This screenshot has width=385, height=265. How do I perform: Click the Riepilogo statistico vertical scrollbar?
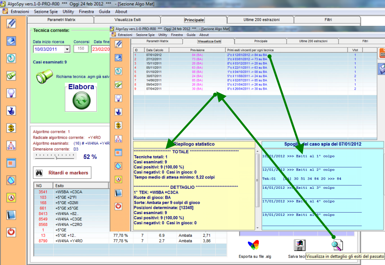257,189
